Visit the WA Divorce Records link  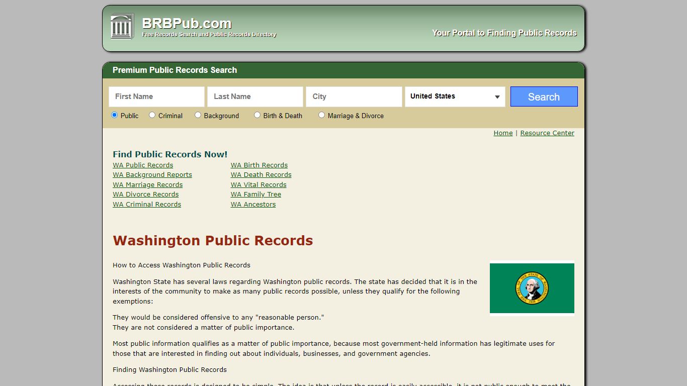tap(146, 195)
